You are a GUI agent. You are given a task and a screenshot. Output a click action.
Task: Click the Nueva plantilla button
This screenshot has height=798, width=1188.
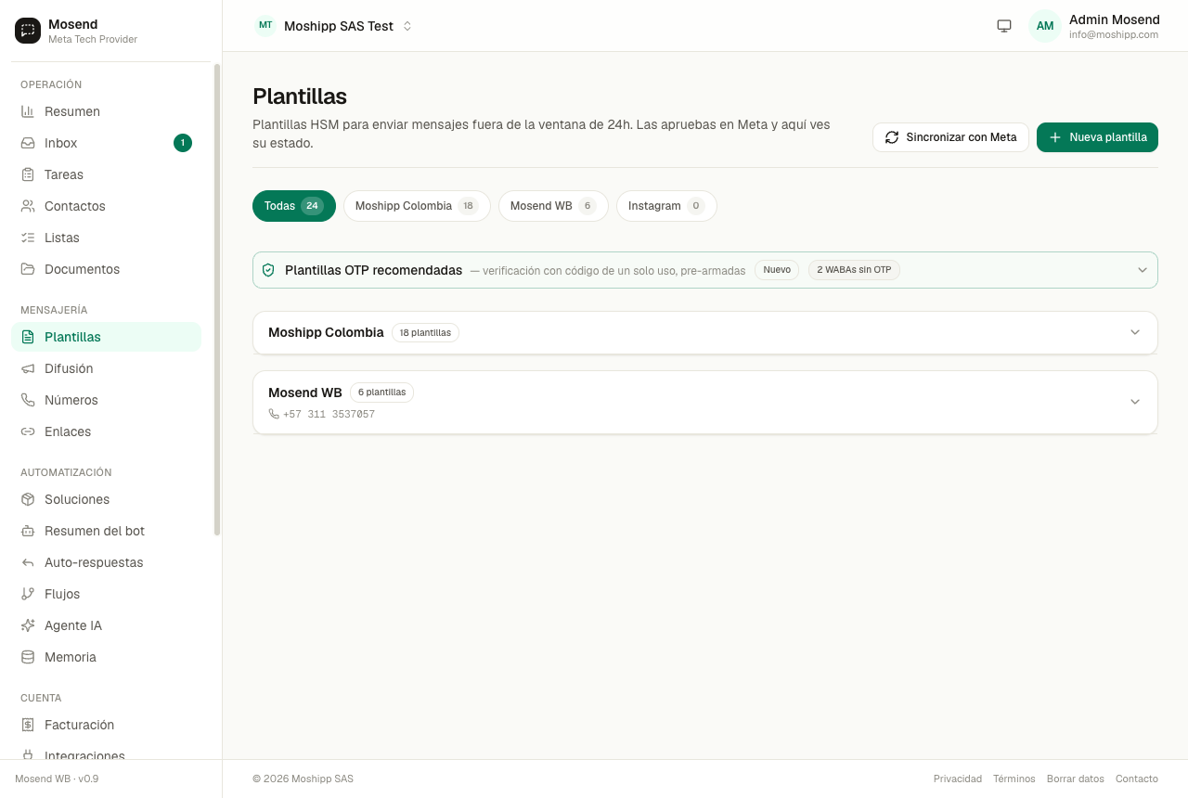(x=1097, y=137)
